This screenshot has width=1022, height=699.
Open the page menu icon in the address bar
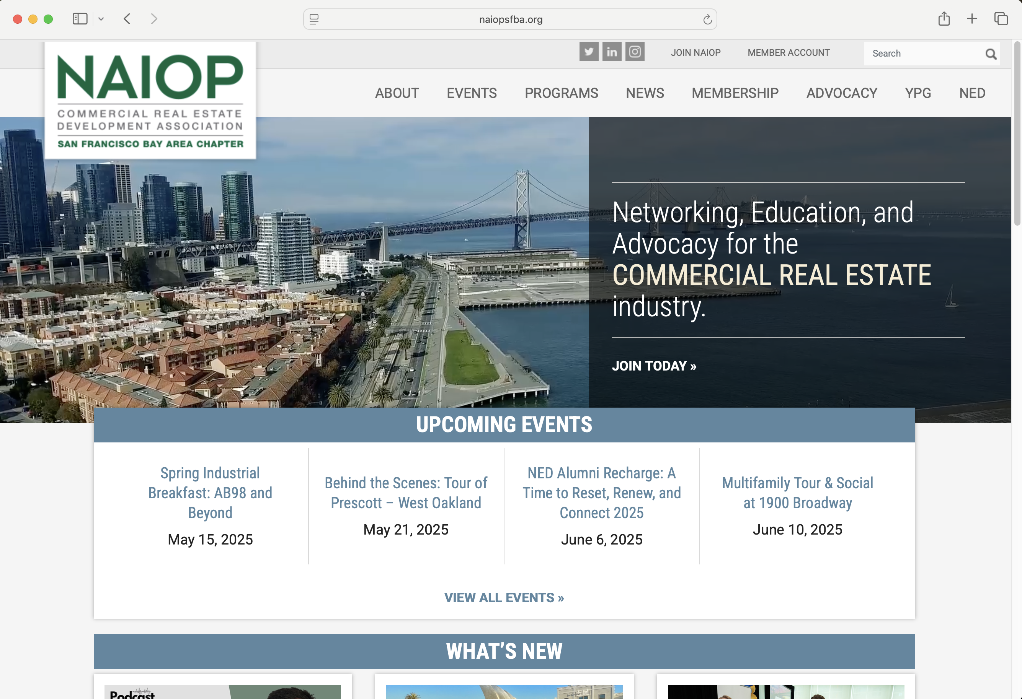click(x=314, y=20)
